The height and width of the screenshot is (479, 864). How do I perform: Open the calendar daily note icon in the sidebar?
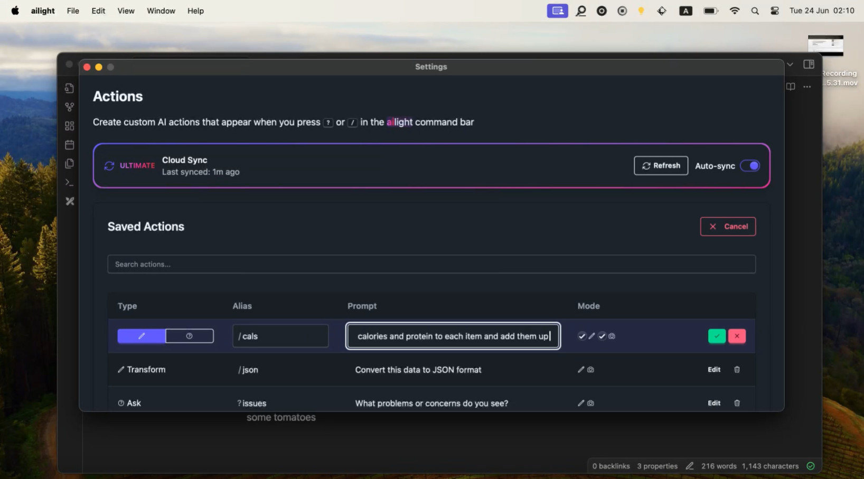pos(69,145)
